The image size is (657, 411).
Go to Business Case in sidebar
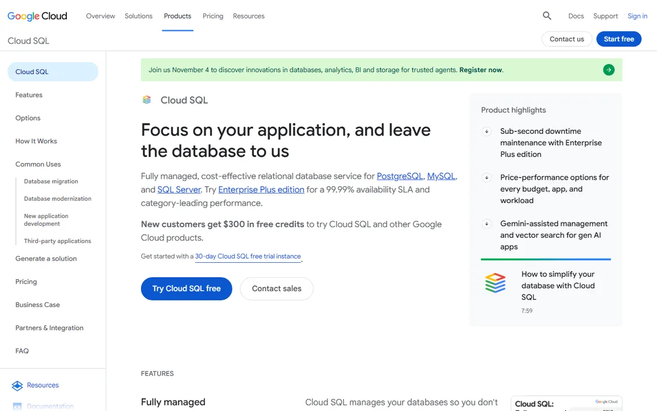(x=38, y=305)
